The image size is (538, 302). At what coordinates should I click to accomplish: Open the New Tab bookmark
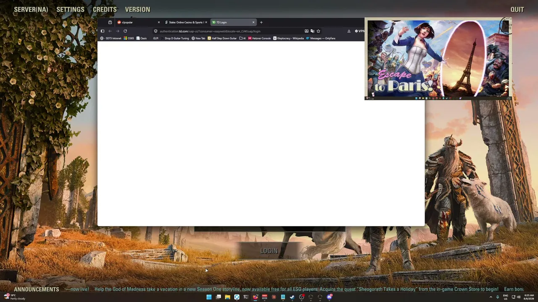[x=198, y=38]
